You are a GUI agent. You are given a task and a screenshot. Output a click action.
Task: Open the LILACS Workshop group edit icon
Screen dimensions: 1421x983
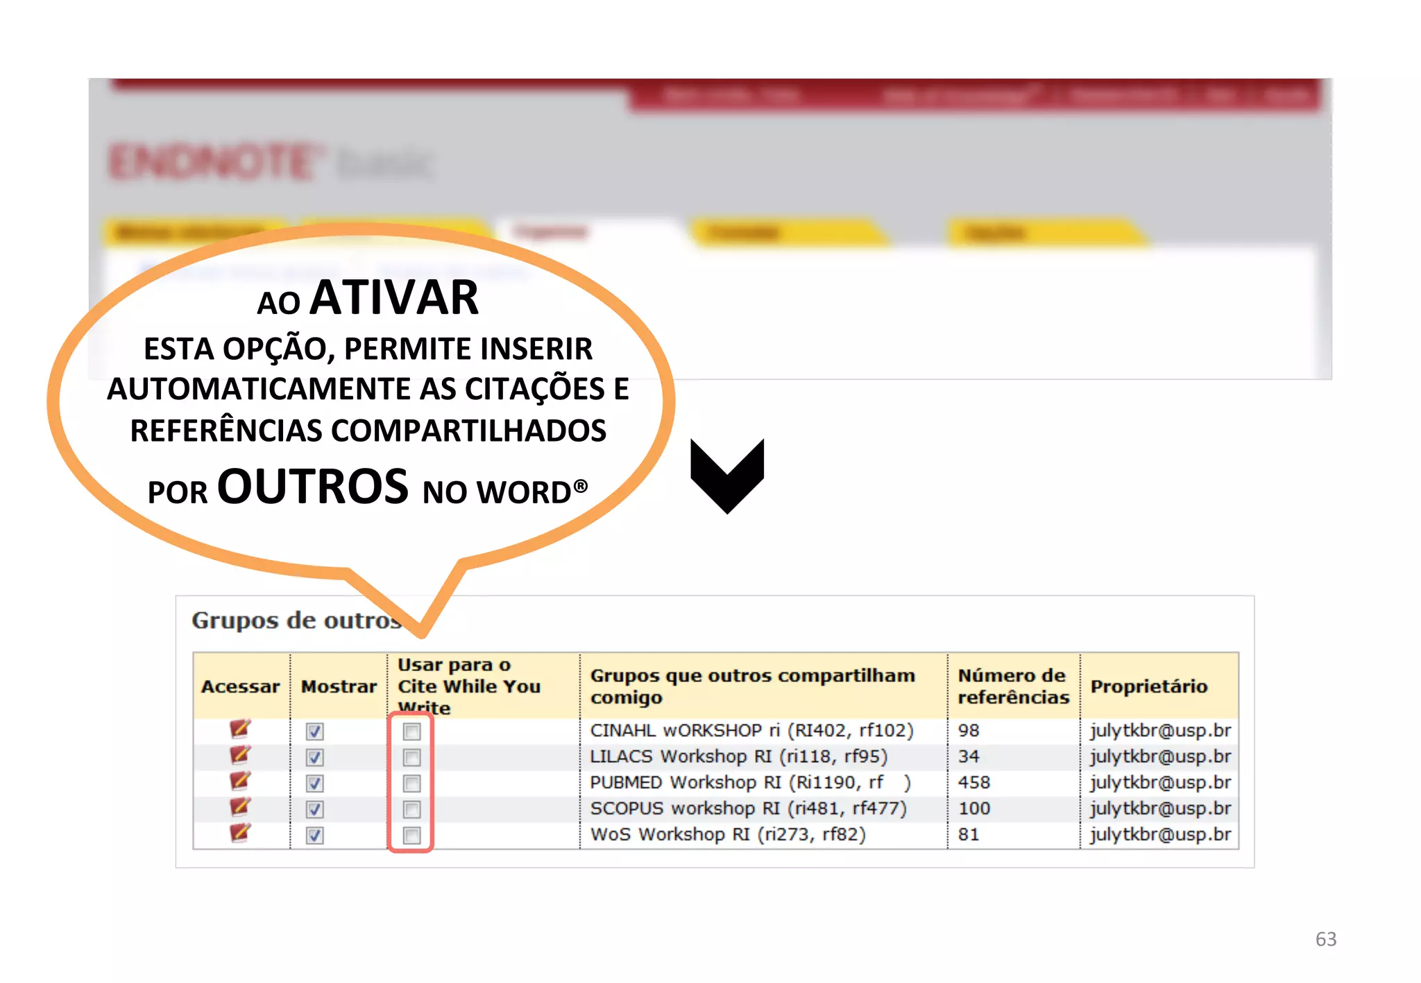click(x=240, y=755)
